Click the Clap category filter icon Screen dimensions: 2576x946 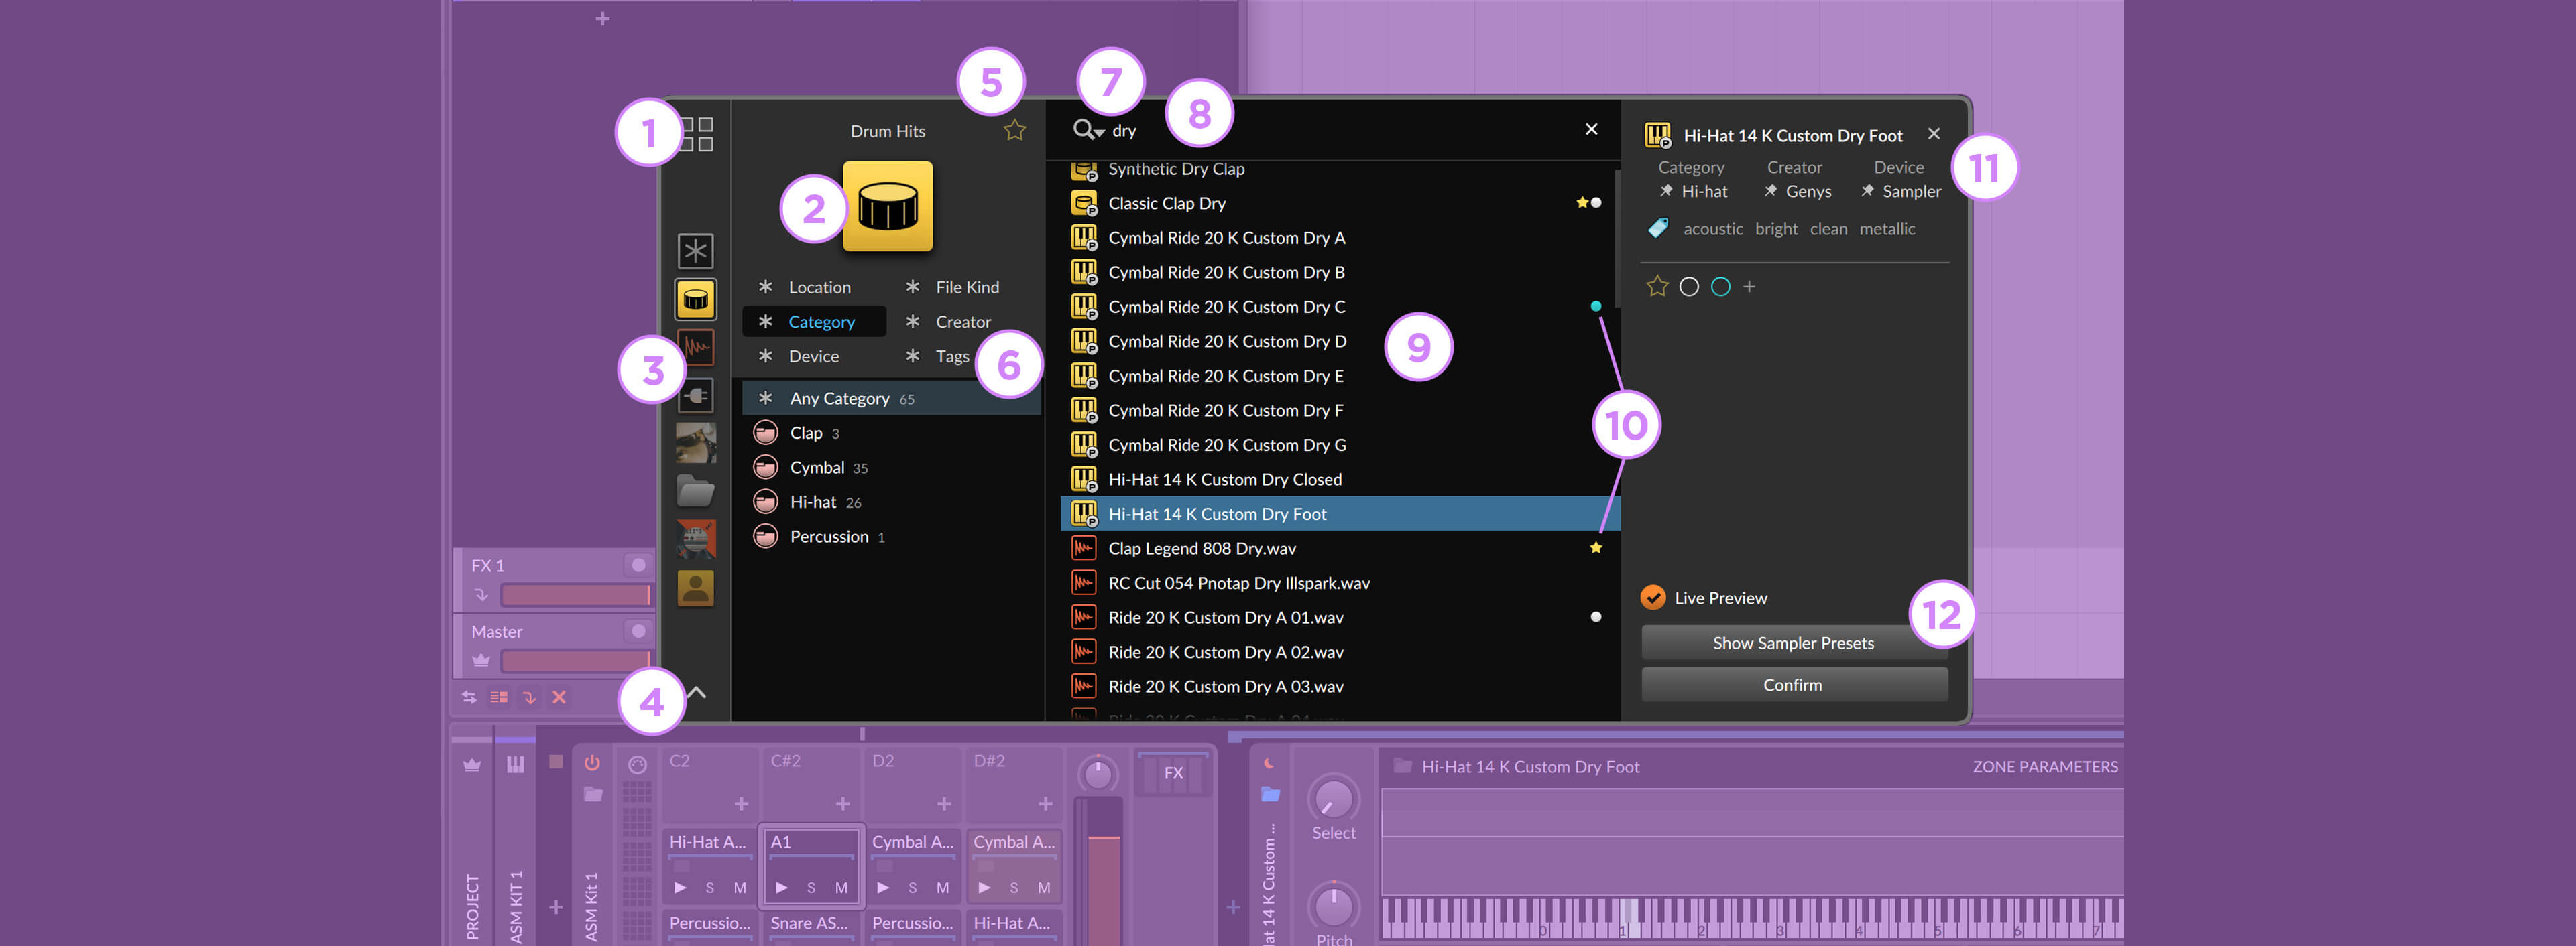(x=766, y=432)
